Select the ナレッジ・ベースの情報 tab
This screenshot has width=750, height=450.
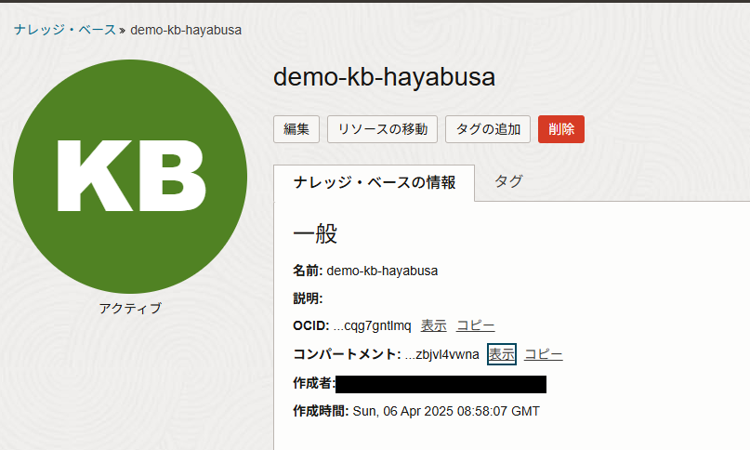(374, 182)
